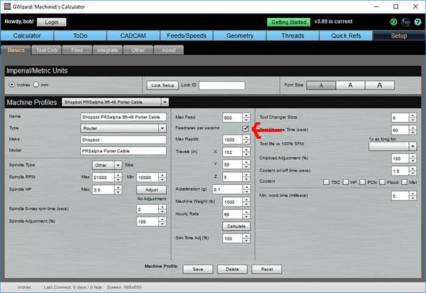426x293 pixels.
Task: Click the Model input field
Action: (x=124, y=151)
